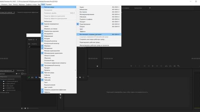Open workspace overflow chevrons in top bar
Screen dimensions: 200x112
pyautogui.click(x=150, y=8)
